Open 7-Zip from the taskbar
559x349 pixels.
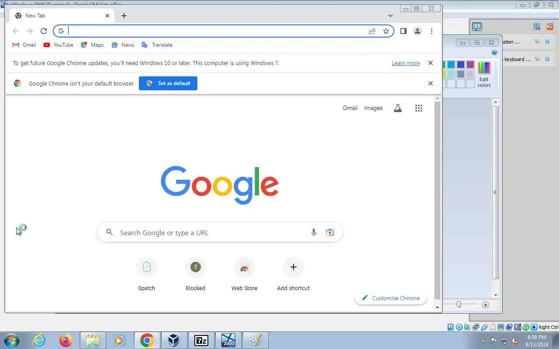click(x=201, y=340)
